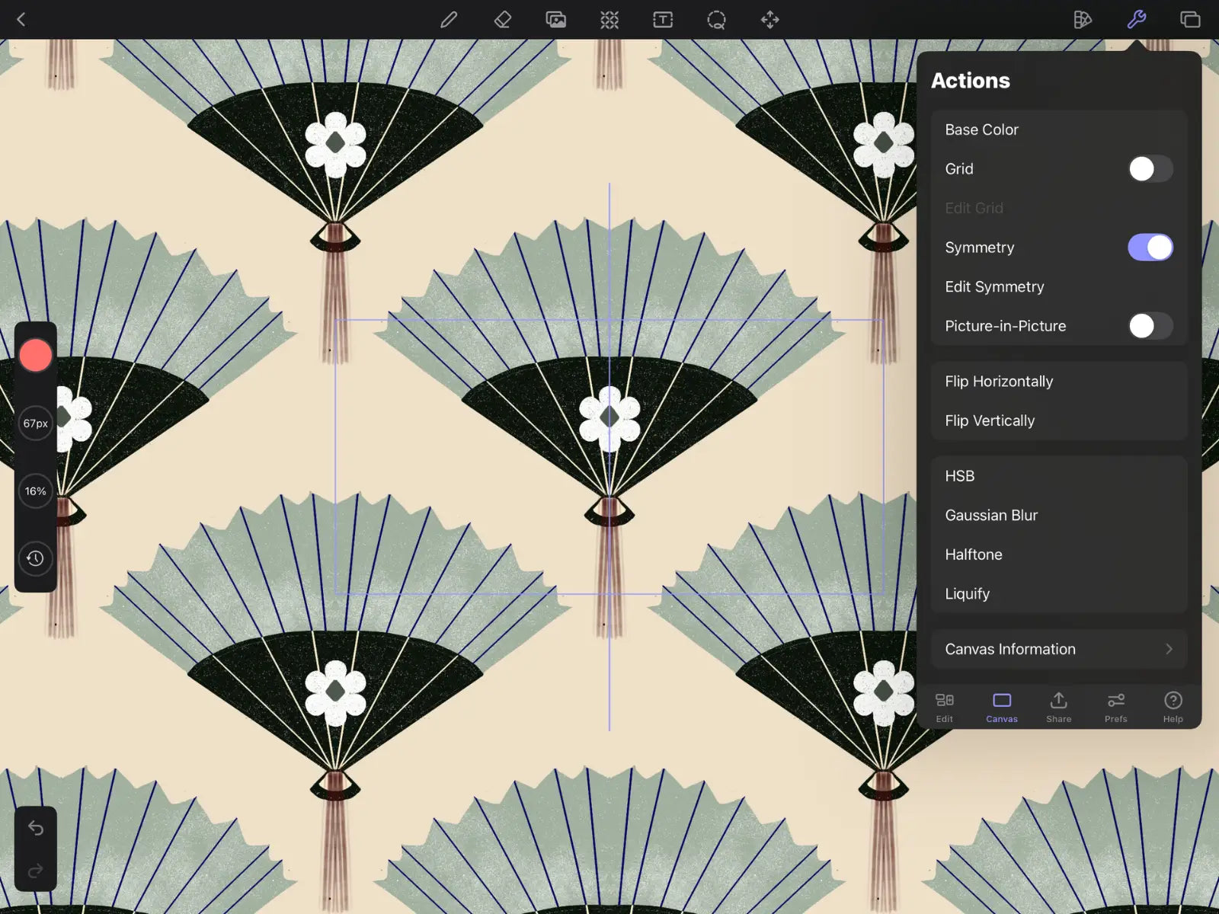Adjust the 16% opacity control
Image resolution: width=1219 pixels, height=914 pixels.
coord(35,491)
